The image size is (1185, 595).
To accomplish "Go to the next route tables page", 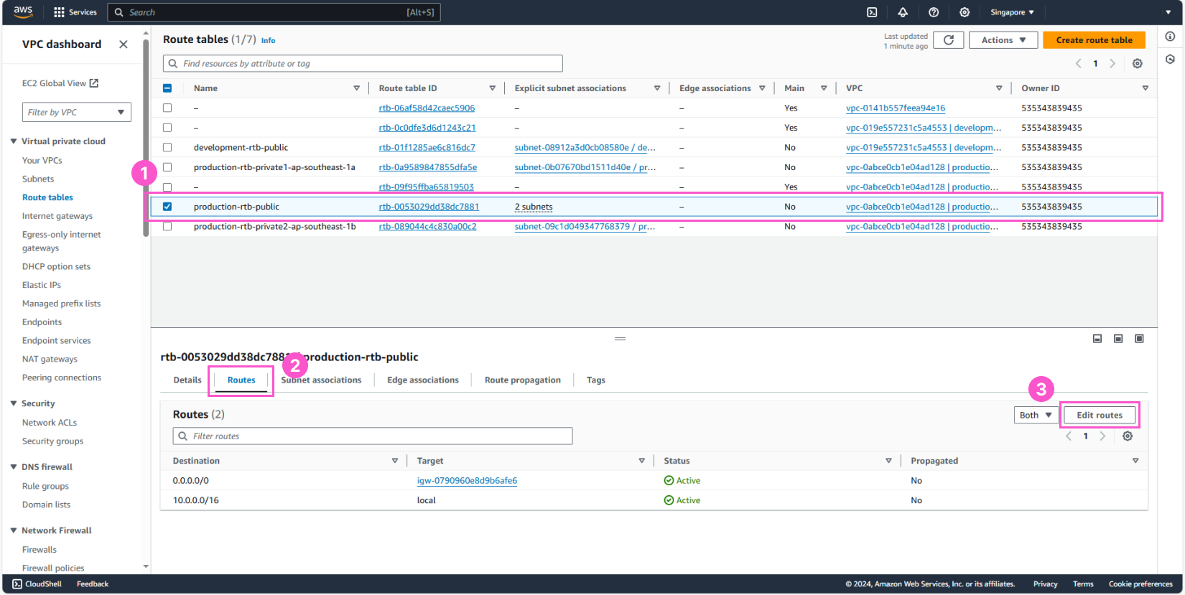I will click(x=1112, y=64).
